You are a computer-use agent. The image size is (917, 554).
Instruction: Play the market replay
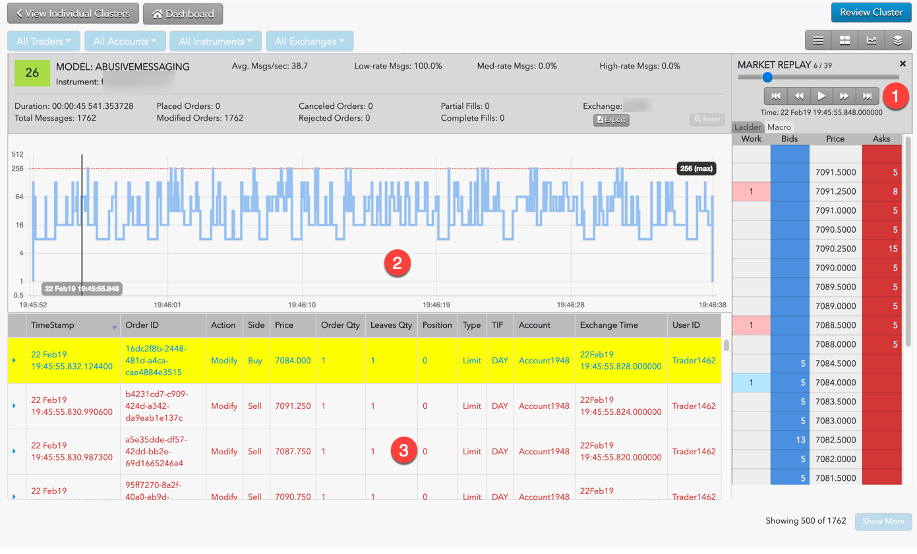point(821,96)
